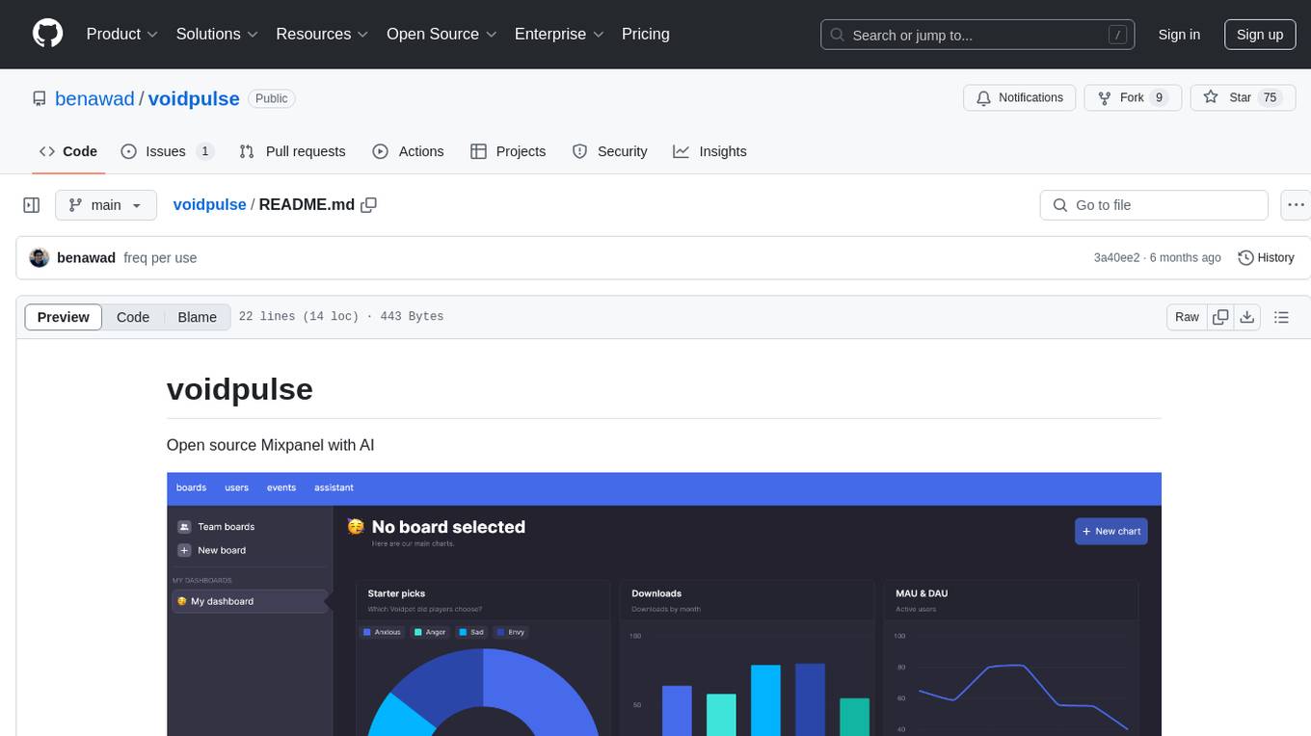1311x736 pixels.
Task: Open the main branch selector dropdown
Action: (x=105, y=205)
